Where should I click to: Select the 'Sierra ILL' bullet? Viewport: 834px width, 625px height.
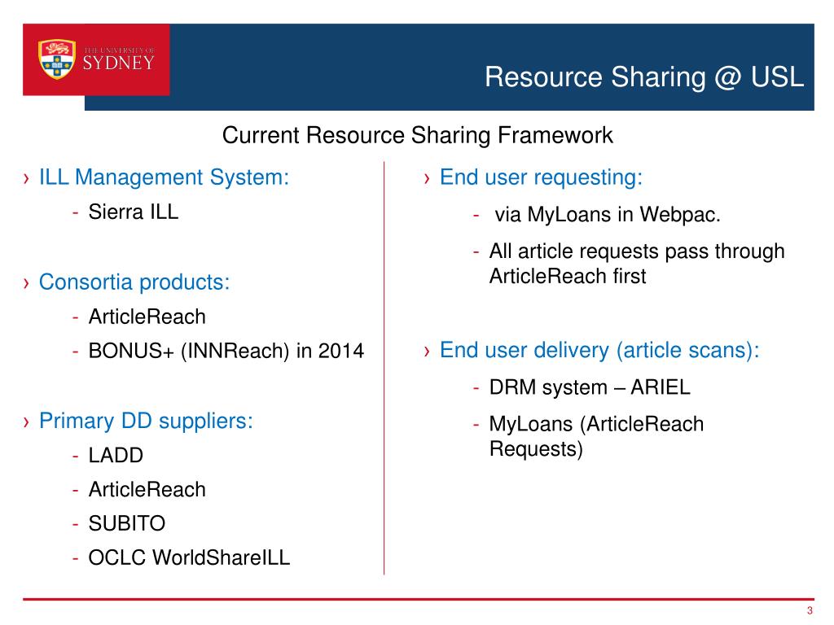tap(134, 212)
